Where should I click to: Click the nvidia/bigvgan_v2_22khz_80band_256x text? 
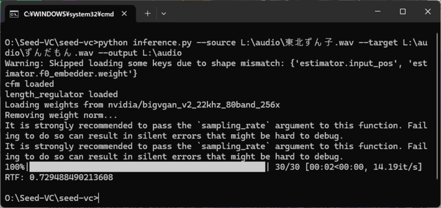(x=194, y=105)
